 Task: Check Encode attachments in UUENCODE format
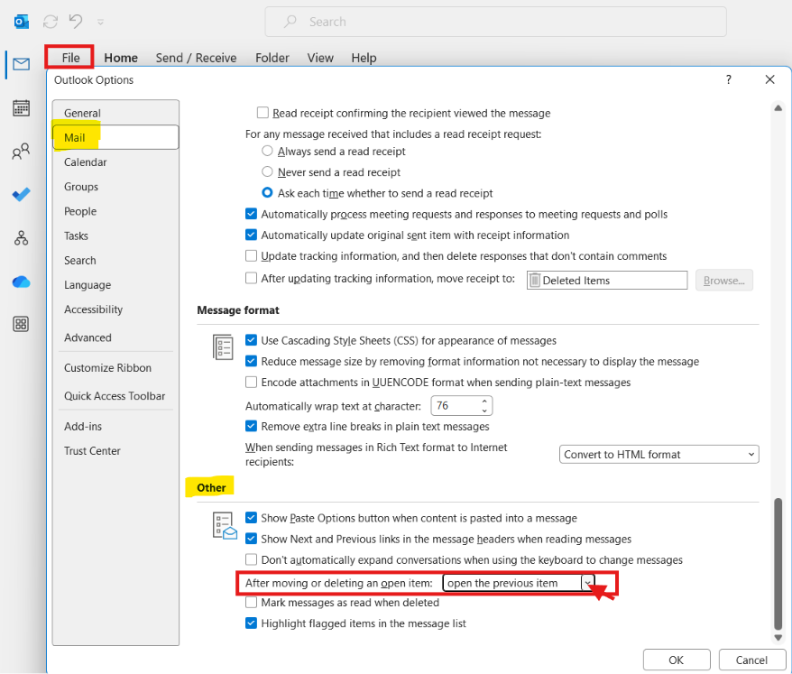pos(251,382)
